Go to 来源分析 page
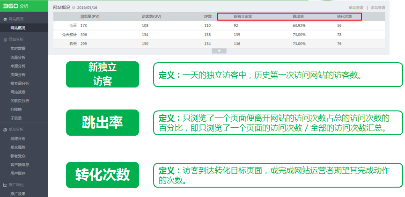 click(18, 66)
